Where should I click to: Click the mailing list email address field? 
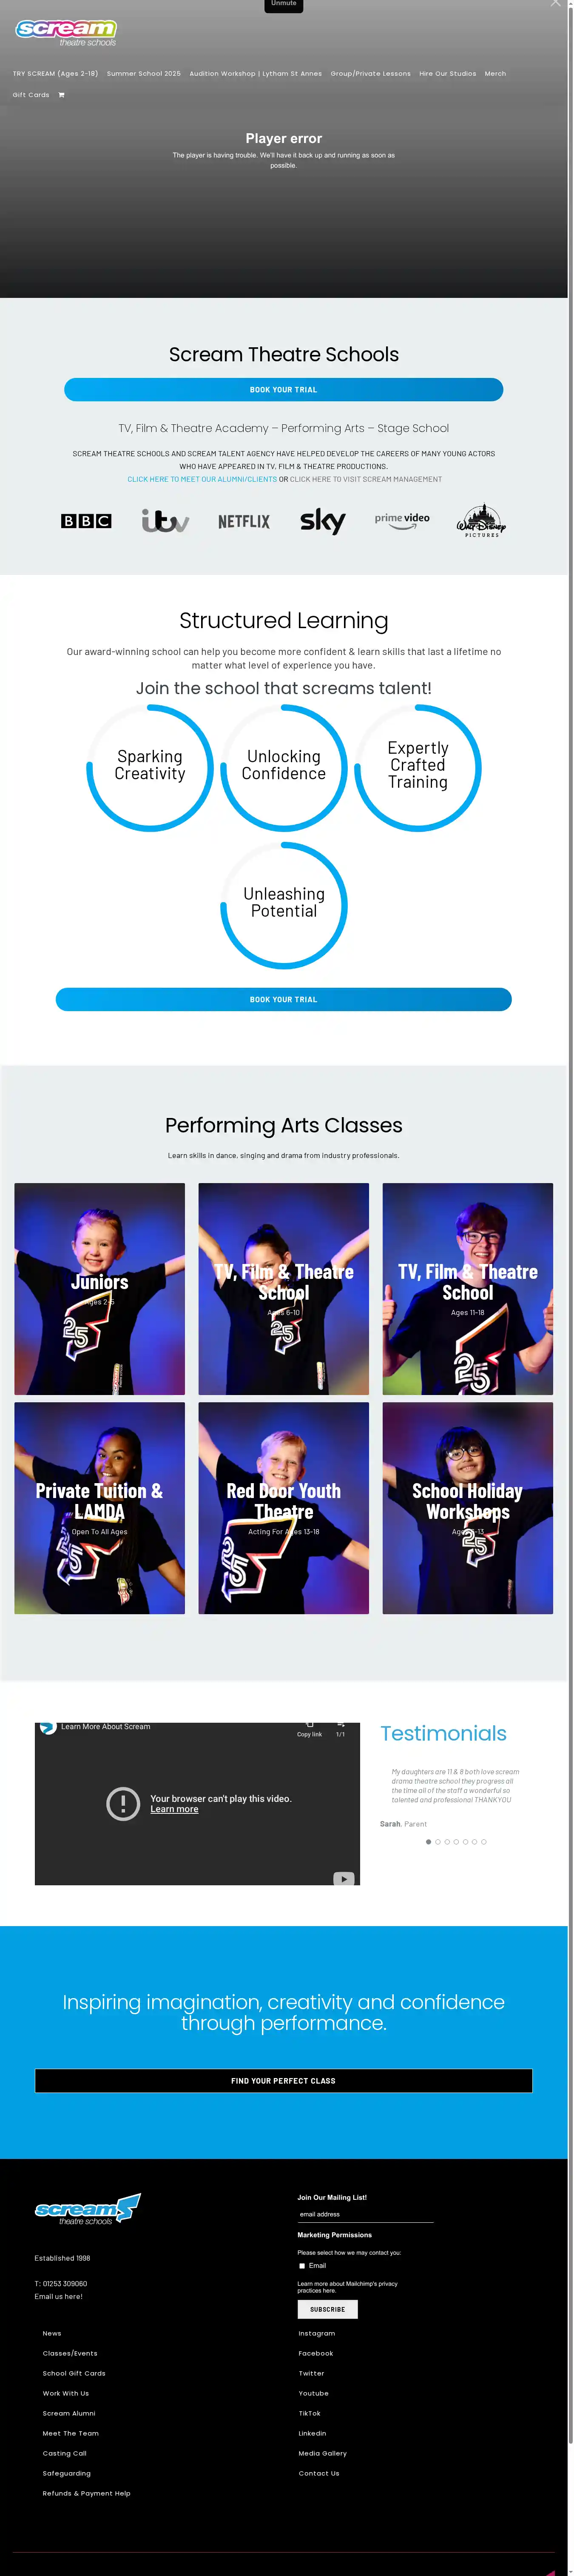(x=365, y=2214)
